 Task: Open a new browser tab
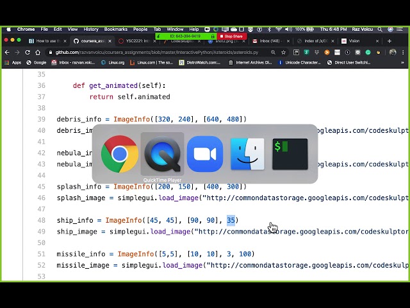389,41
